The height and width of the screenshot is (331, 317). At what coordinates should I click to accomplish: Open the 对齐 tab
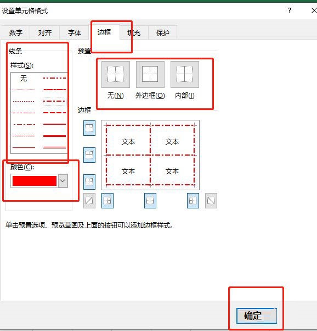coord(45,33)
